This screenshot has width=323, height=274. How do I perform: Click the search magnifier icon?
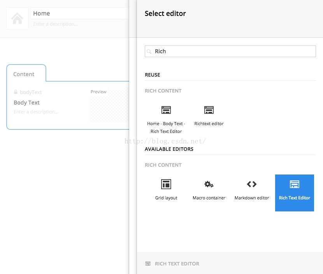(149, 51)
